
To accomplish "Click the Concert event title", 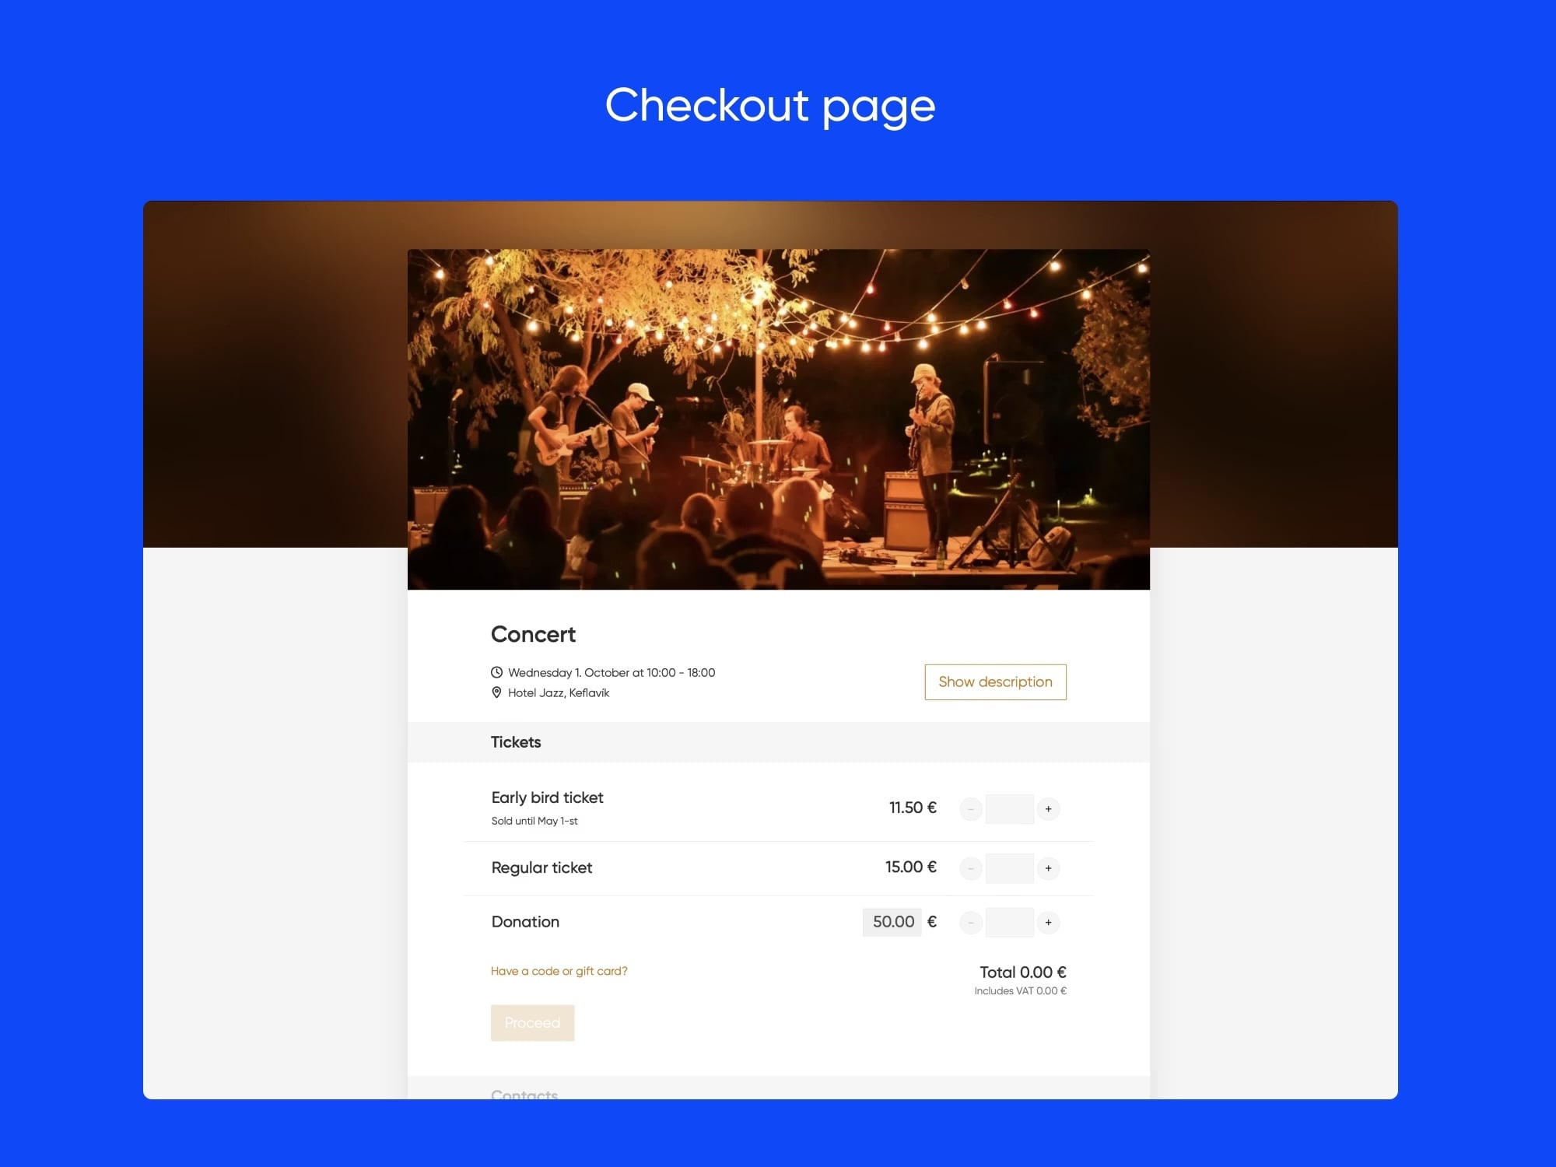I will [x=533, y=635].
